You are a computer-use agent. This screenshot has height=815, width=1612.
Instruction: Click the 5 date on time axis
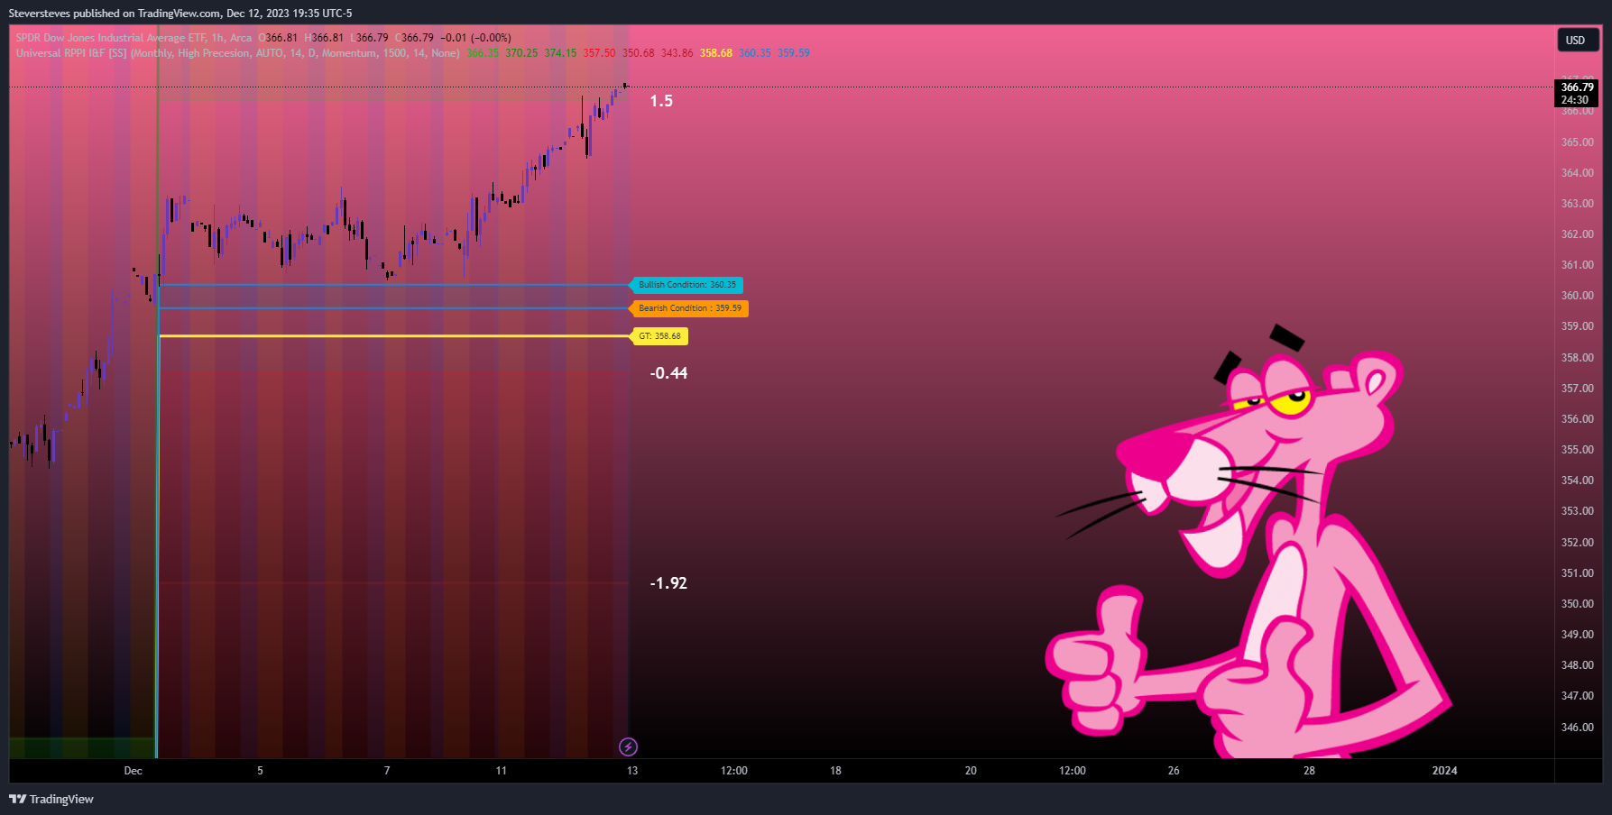(x=261, y=771)
